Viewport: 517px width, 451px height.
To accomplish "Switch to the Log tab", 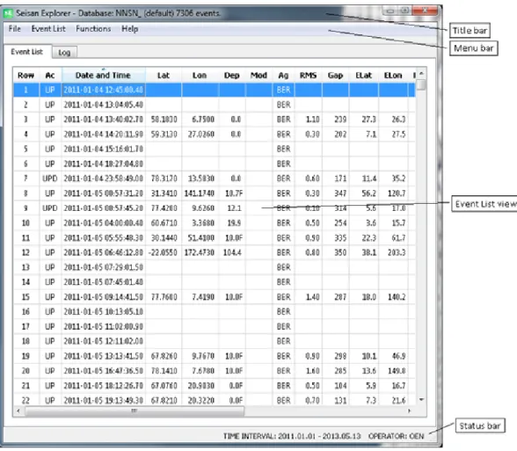I will (x=64, y=53).
